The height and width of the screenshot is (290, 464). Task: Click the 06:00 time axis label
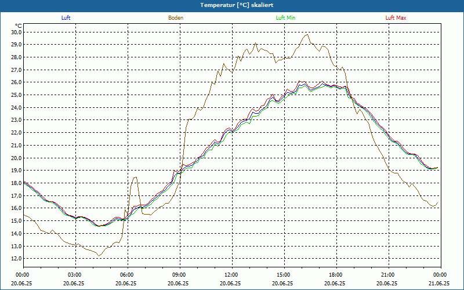point(128,275)
